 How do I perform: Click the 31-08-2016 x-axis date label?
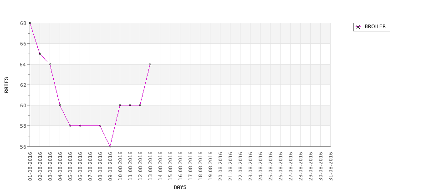(x=331, y=166)
